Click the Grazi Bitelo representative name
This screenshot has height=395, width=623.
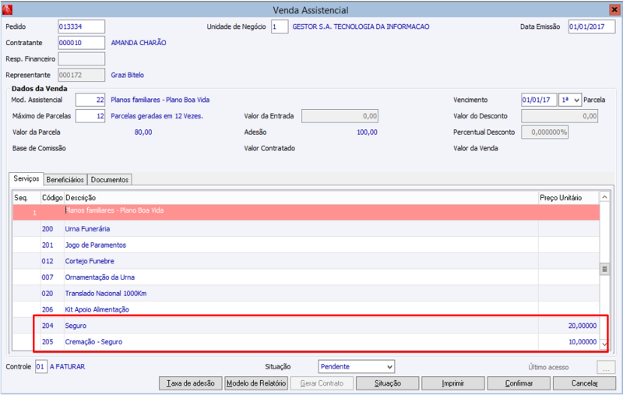127,75
